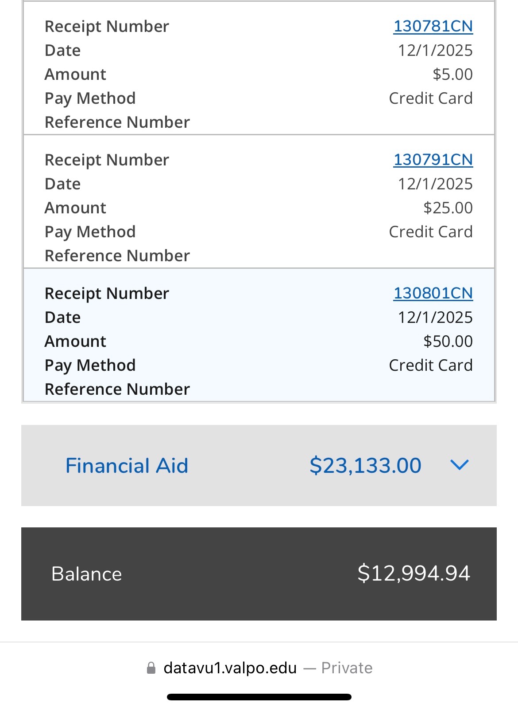The image size is (518, 711).
Task: Click the $5.00 payment amount
Action: [x=452, y=74]
